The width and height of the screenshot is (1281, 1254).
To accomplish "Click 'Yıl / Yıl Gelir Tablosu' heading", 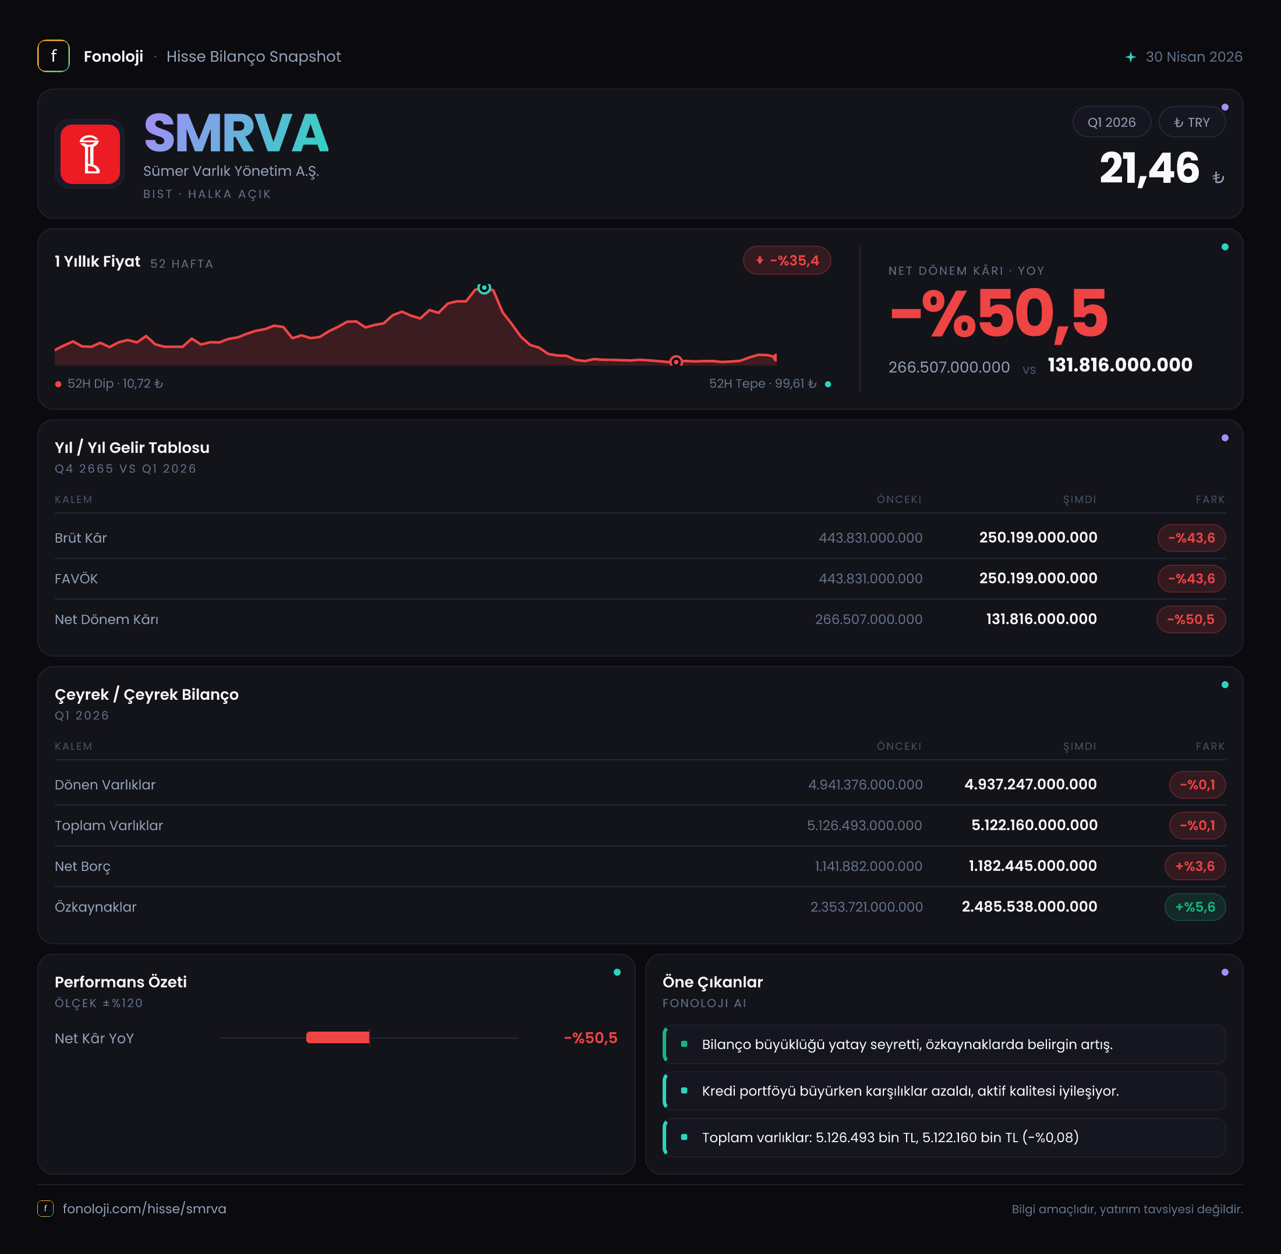I will (132, 448).
